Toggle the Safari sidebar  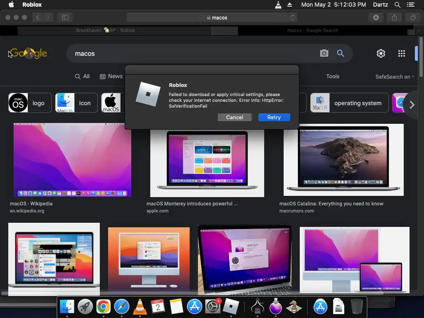click(65, 17)
